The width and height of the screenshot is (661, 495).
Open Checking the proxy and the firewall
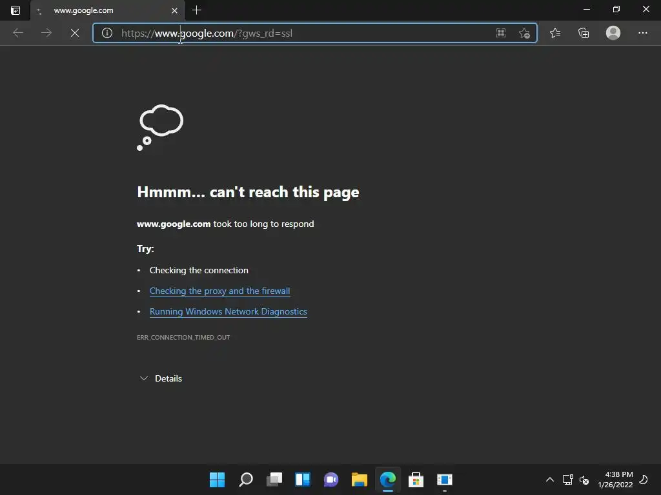pyautogui.click(x=219, y=291)
